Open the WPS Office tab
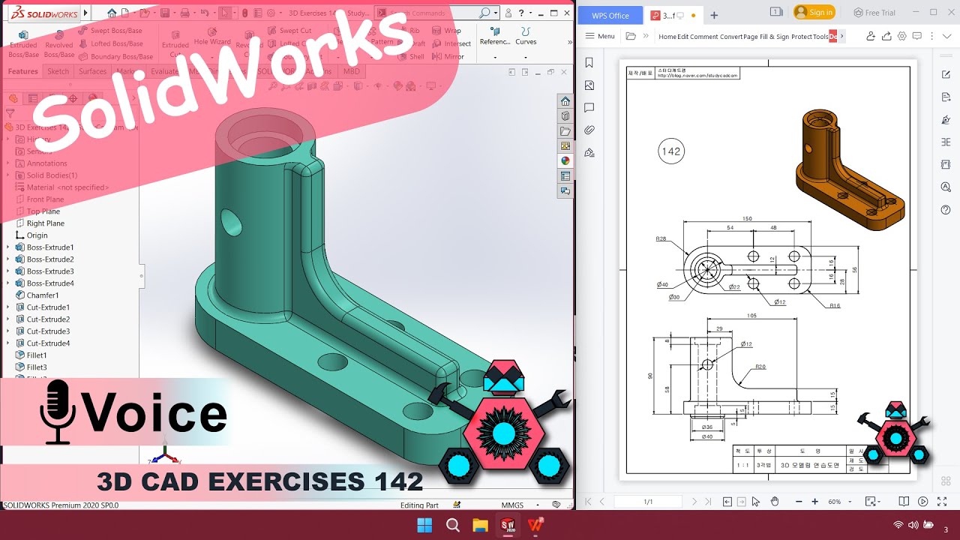 [610, 15]
